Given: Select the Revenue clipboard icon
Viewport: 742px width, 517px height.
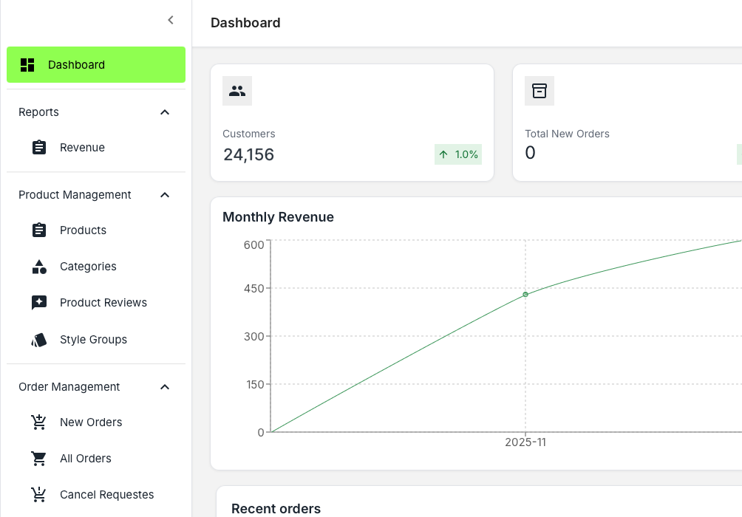Looking at the screenshot, I should 38,147.
